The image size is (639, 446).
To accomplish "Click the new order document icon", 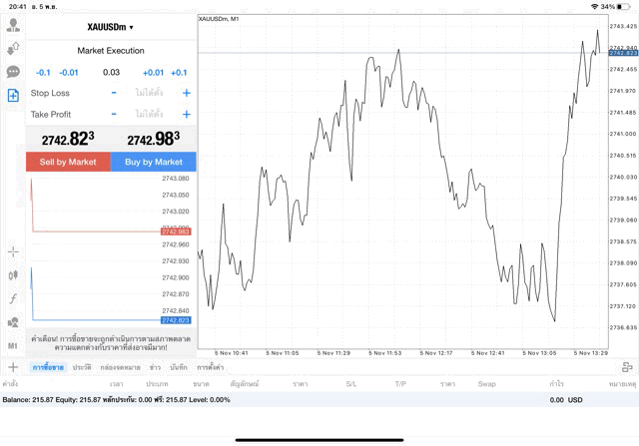I will (13, 96).
